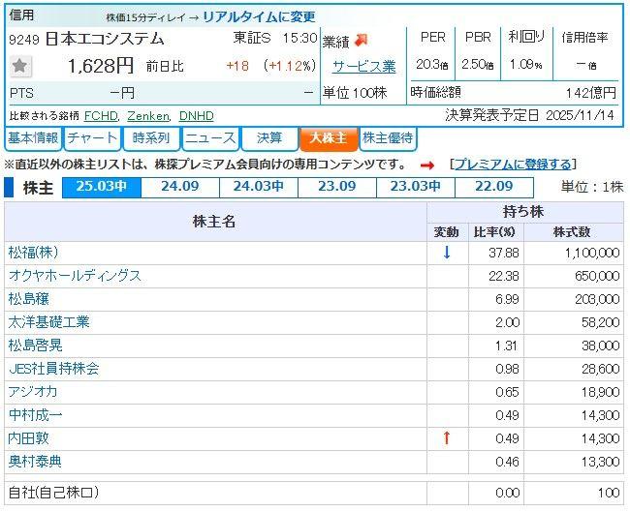This screenshot has height=511, width=630.
Task: Click the stock code 9249
Action: click(24, 40)
